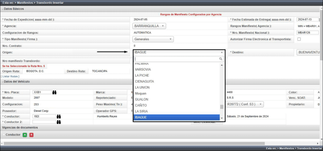Open the Agencia BARRANQUILLA dropdown

click(150, 26)
